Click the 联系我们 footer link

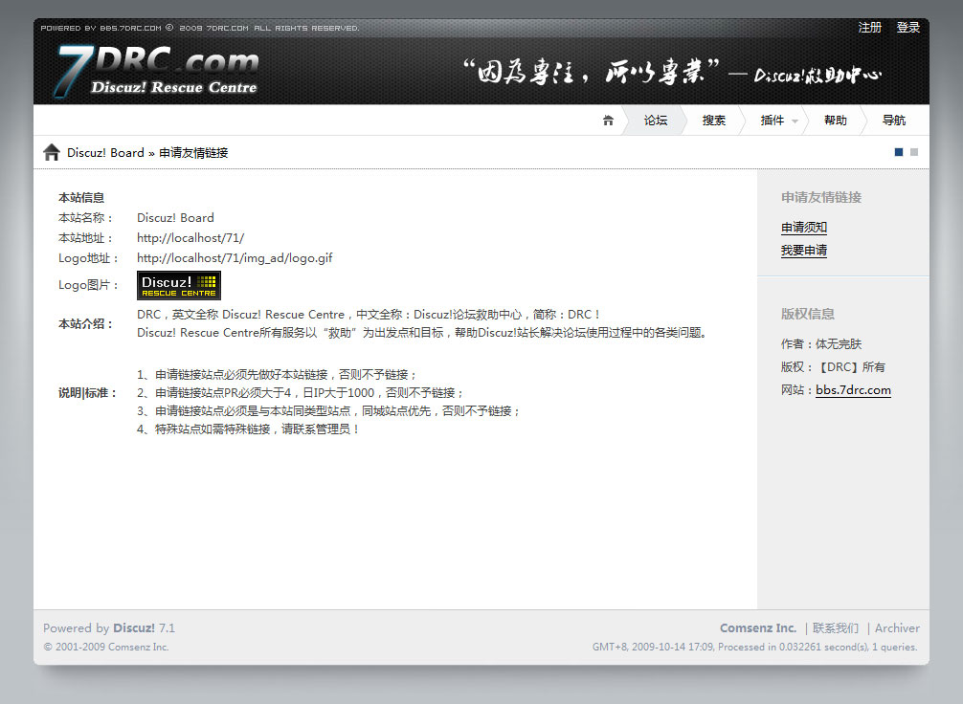coord(836,627)
